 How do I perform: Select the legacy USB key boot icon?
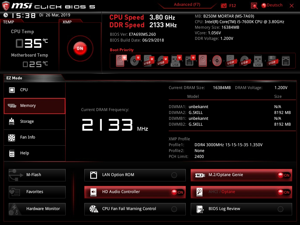tap(258, 61)
